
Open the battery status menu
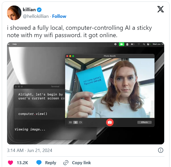pos(133,44)
